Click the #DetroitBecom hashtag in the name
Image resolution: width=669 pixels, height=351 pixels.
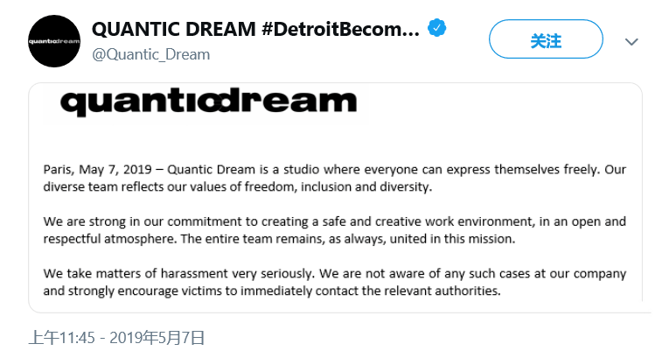(341, 29)
